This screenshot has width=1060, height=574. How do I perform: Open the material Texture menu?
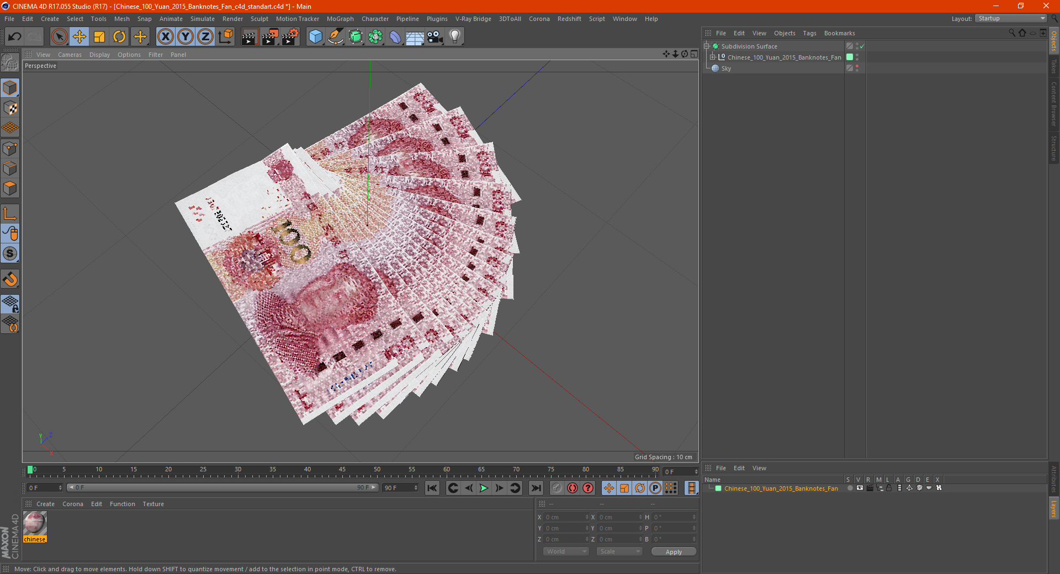tap(153, 504)
